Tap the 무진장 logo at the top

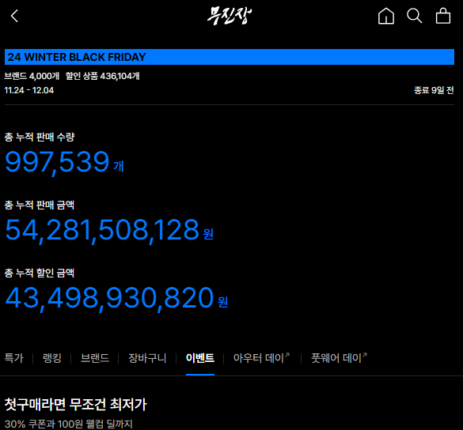[x=230, y=16]
